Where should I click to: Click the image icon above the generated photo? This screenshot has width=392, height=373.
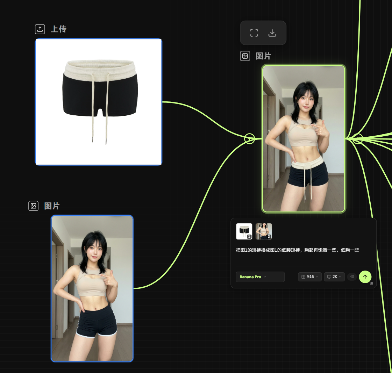pyautogui.click(x=245, y=56)
